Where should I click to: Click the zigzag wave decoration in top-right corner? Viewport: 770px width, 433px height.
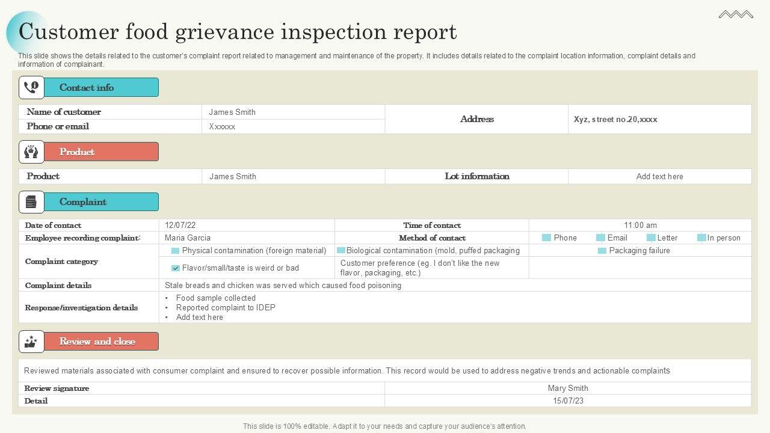click(x=736, y=14)
